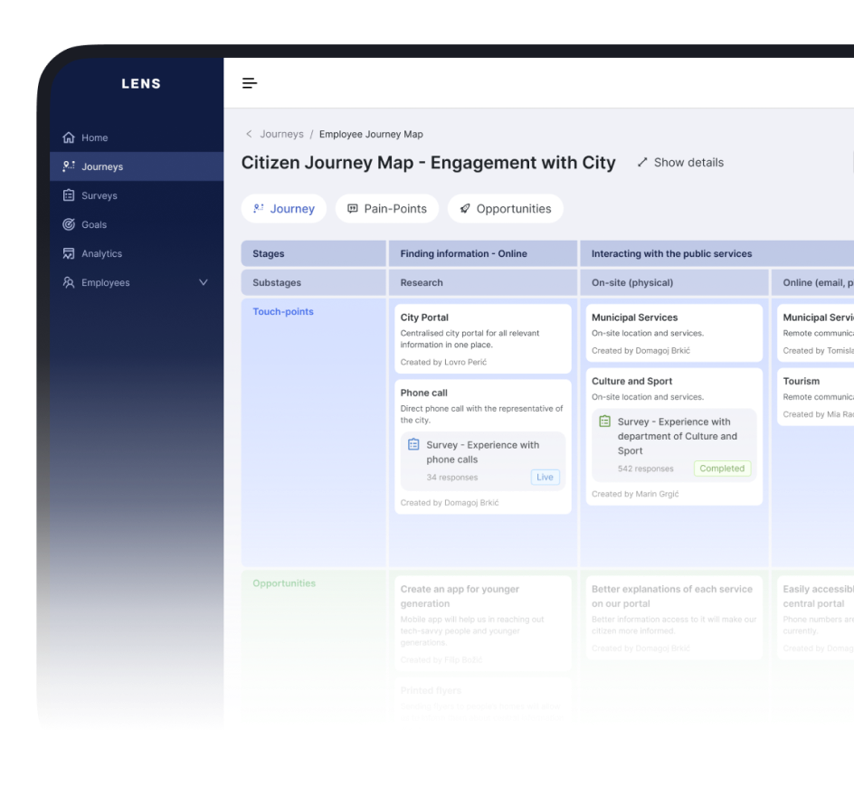The width and height of the screenshot is (854, 805).
Task: Open Goals target icon
Action: pos(69,224)
